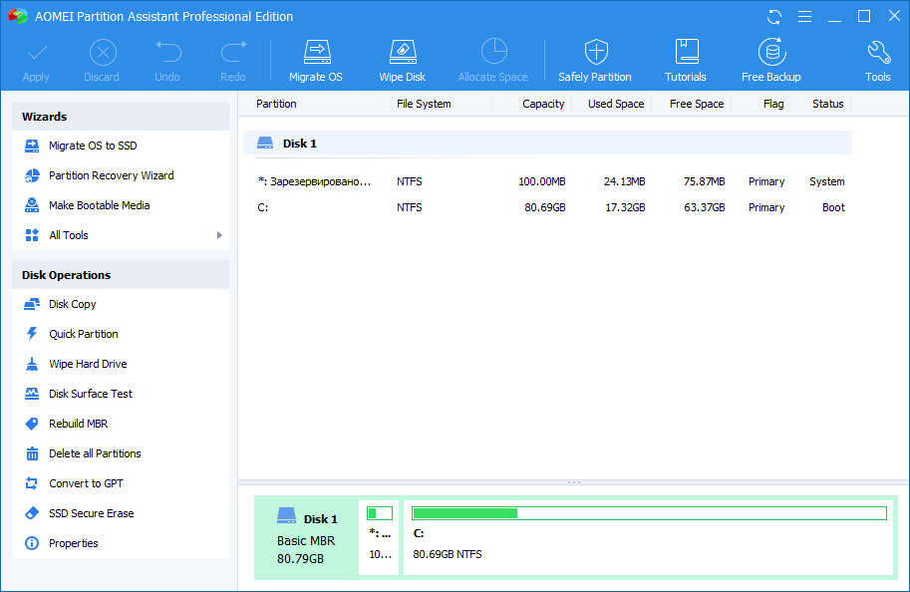Click the Delete all Partitions trash icon
This screenshot has height=592, width=910.
32,453
